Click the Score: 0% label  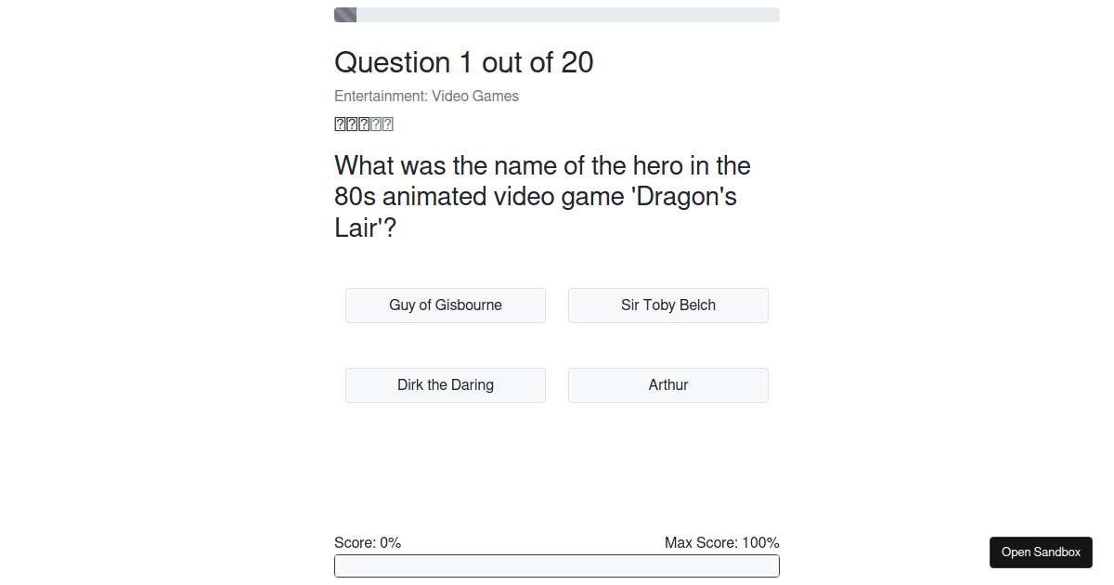368,542
